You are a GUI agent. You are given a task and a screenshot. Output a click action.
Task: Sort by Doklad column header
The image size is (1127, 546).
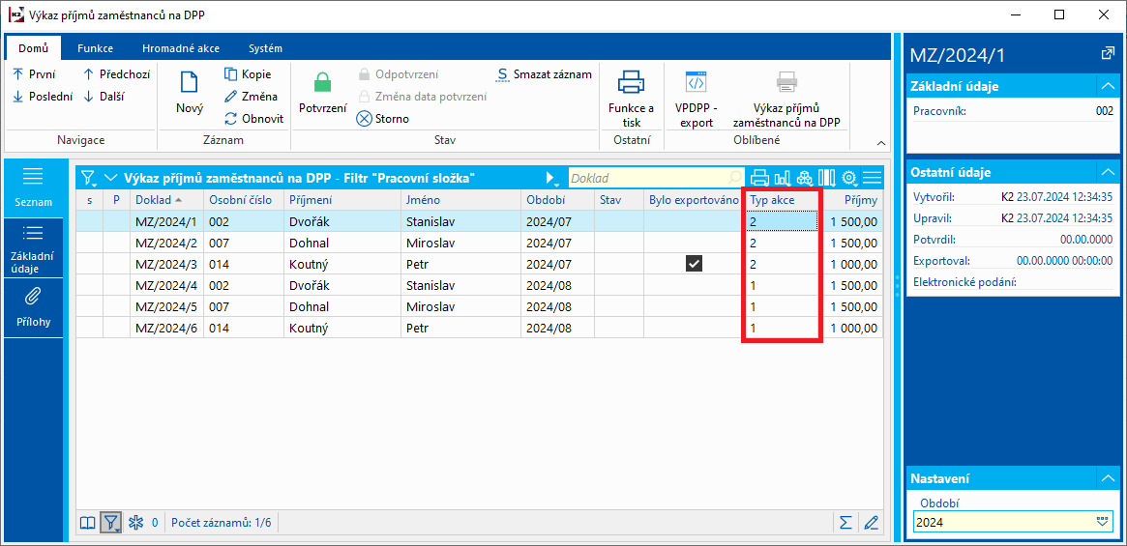pyautogui.click(x=166, y=200)
